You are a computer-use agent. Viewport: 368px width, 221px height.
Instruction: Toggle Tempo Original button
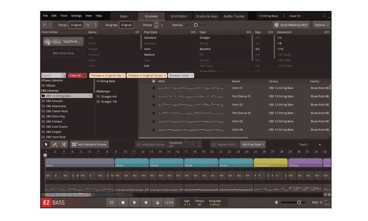(76, 25)
